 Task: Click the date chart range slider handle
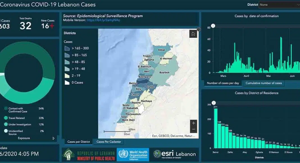[213, 26]
